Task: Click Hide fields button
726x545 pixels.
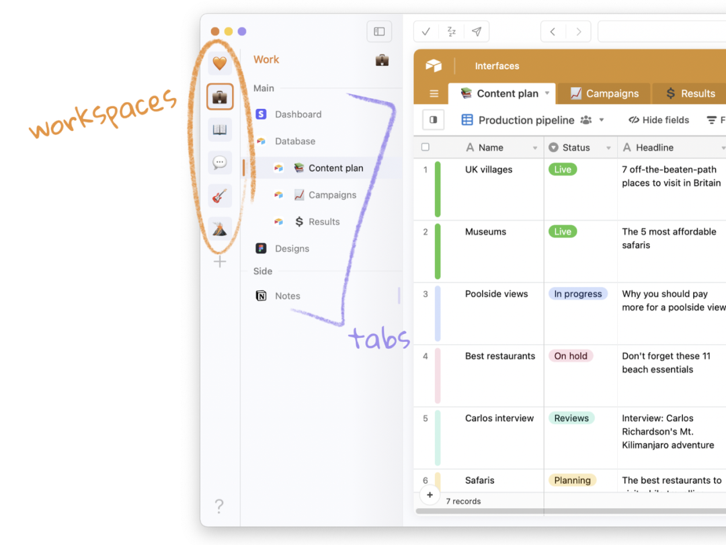Action: coord(659,120)
